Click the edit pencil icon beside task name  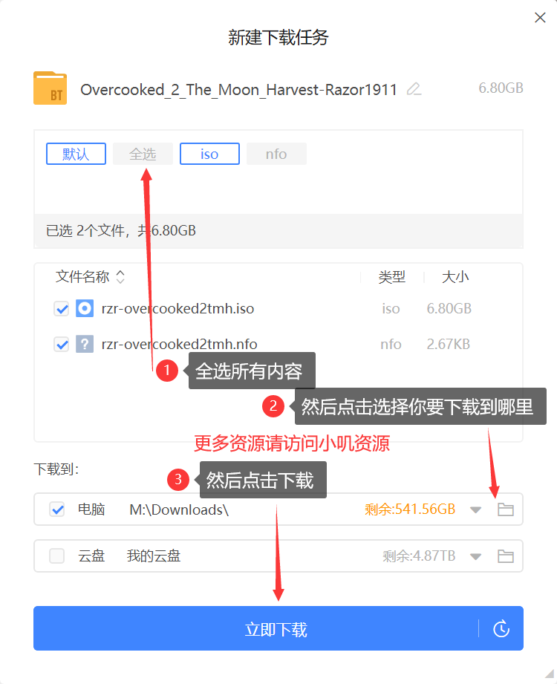click(414, 89)
